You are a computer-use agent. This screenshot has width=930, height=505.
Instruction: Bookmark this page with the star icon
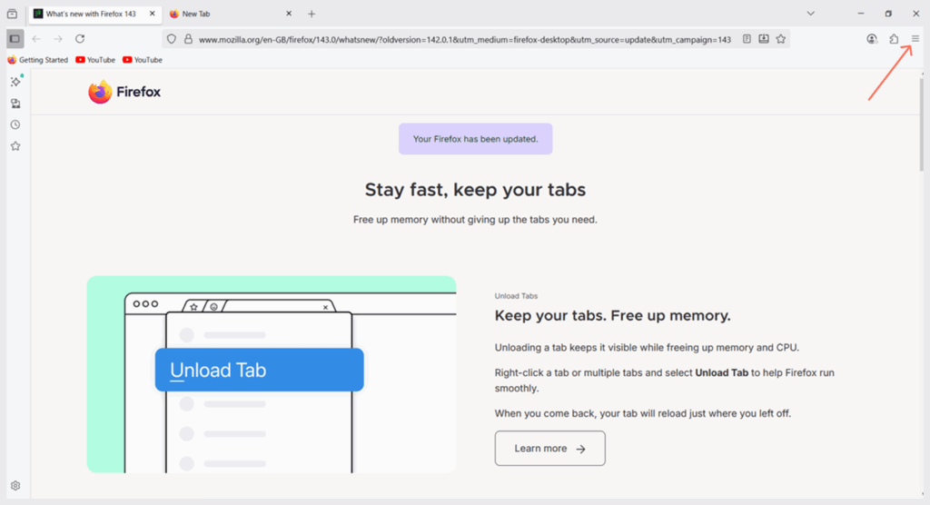[780, 39]
